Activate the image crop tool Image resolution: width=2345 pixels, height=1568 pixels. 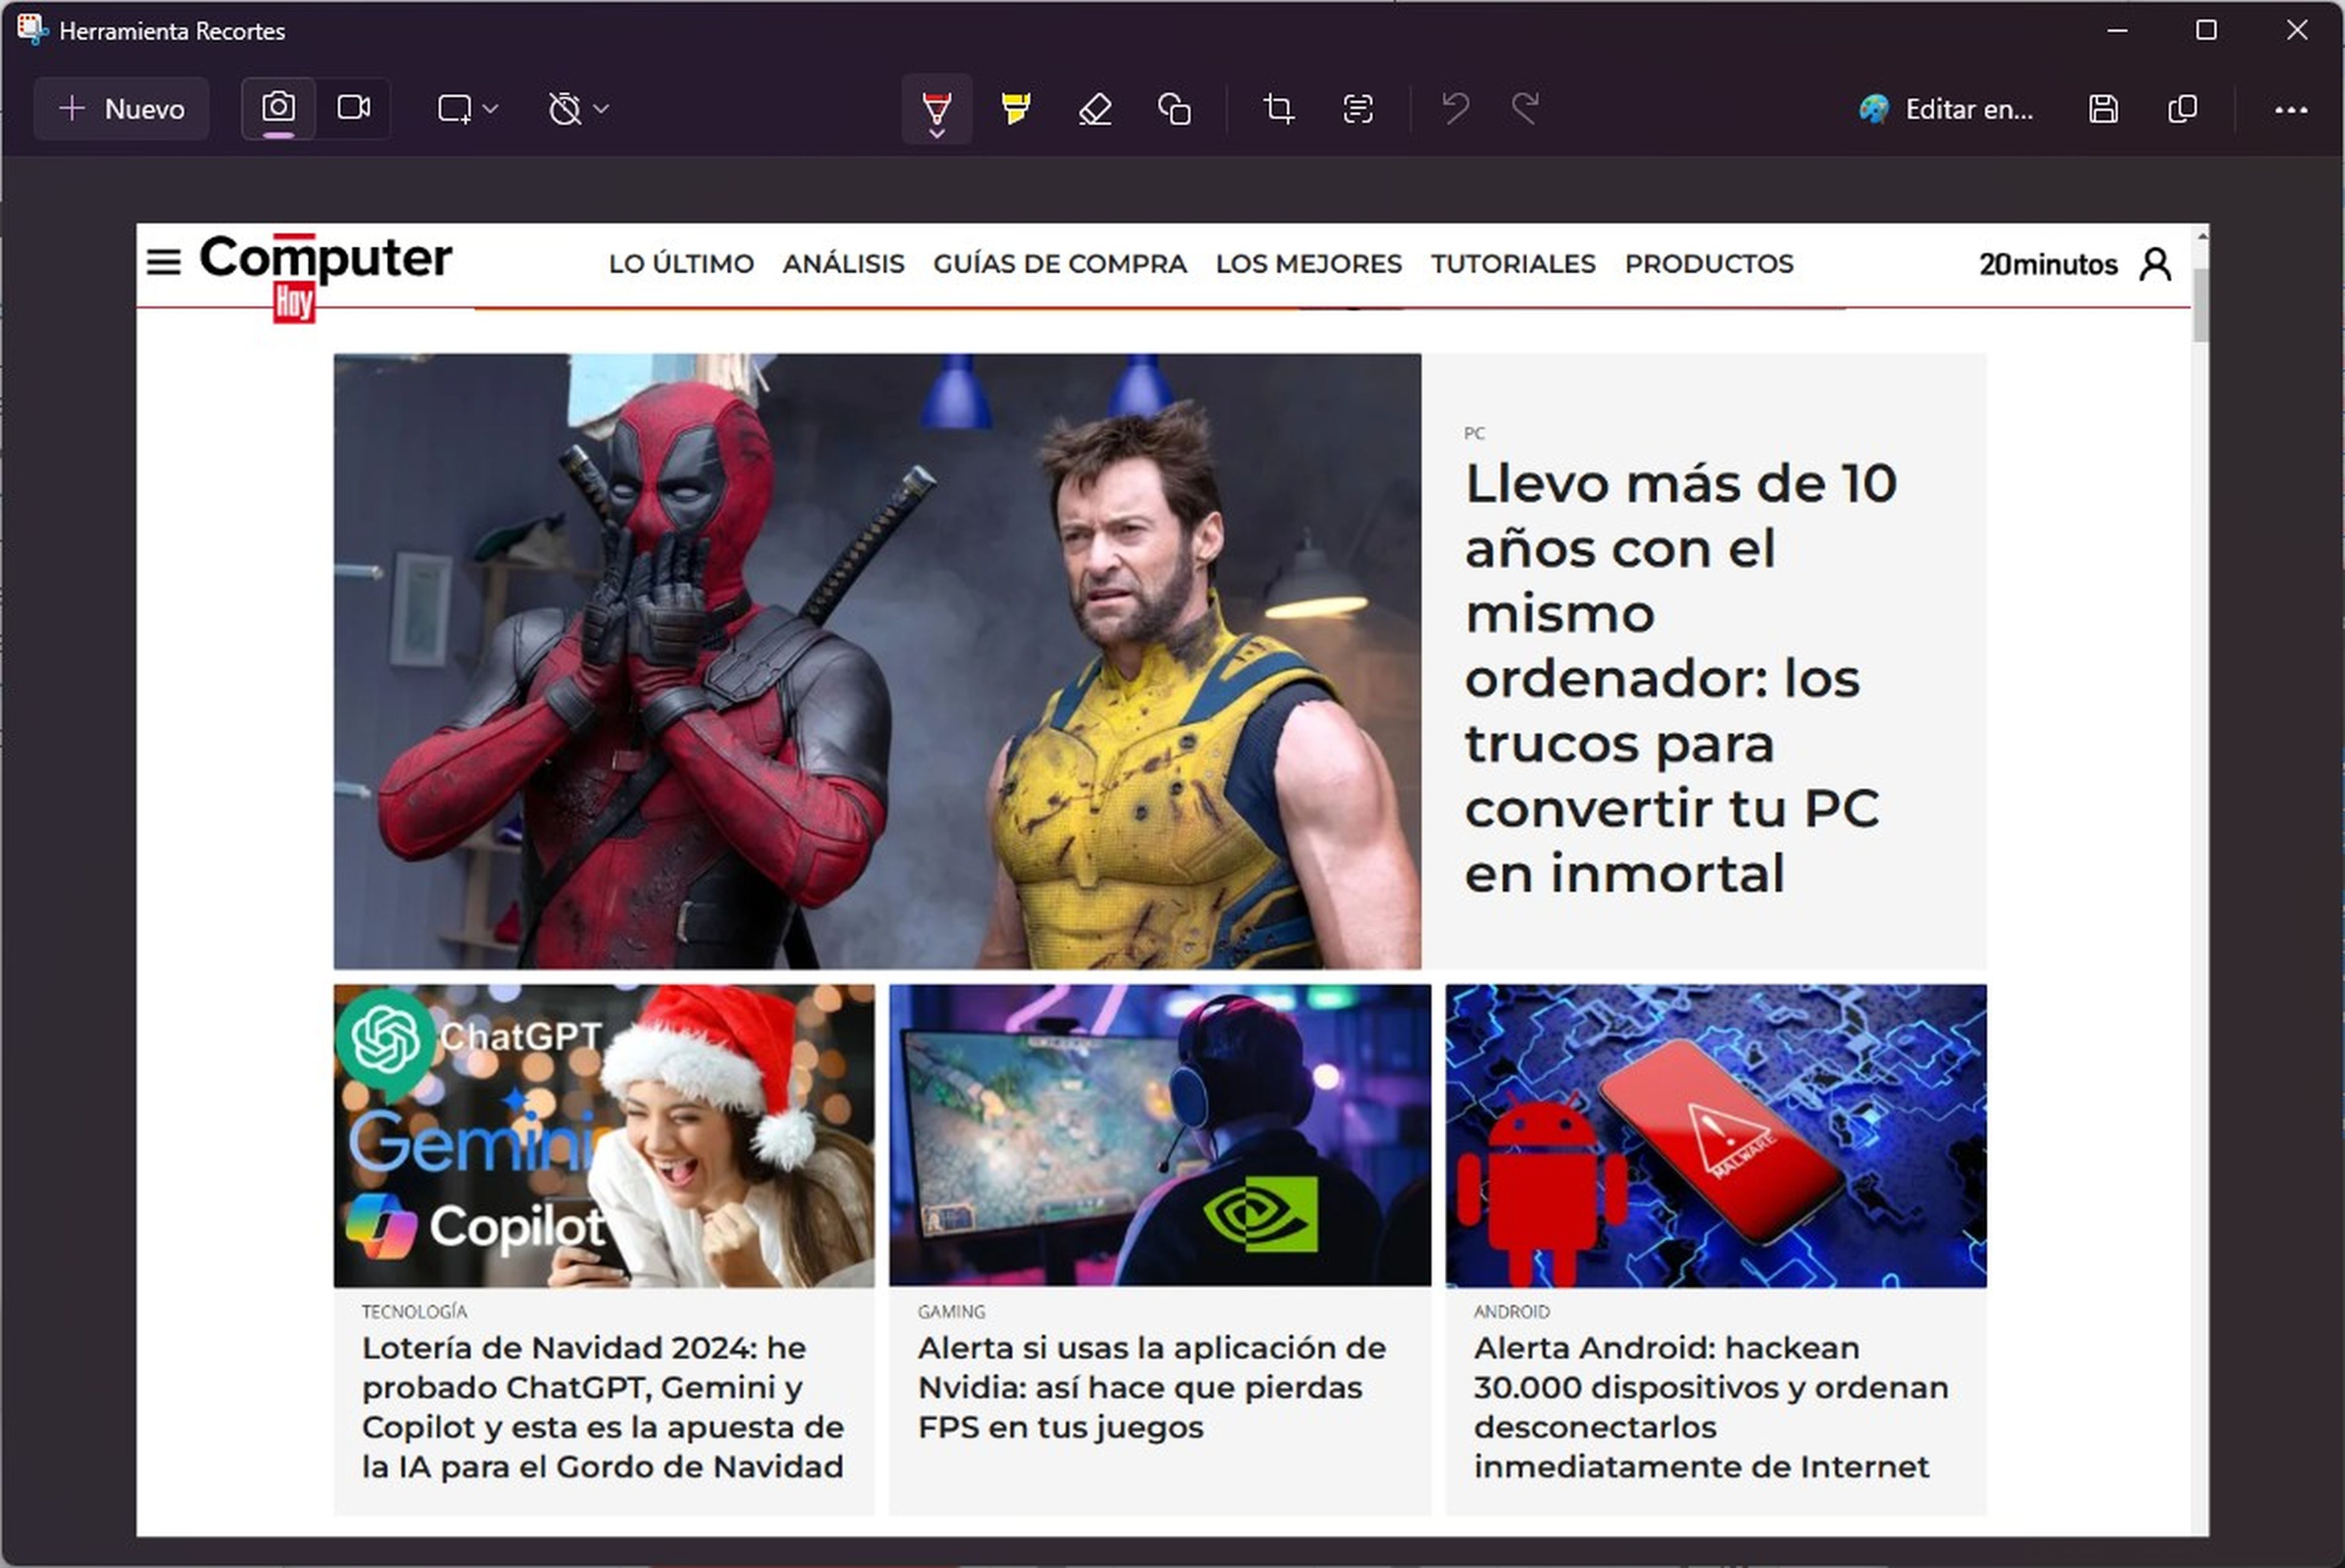1278,108
